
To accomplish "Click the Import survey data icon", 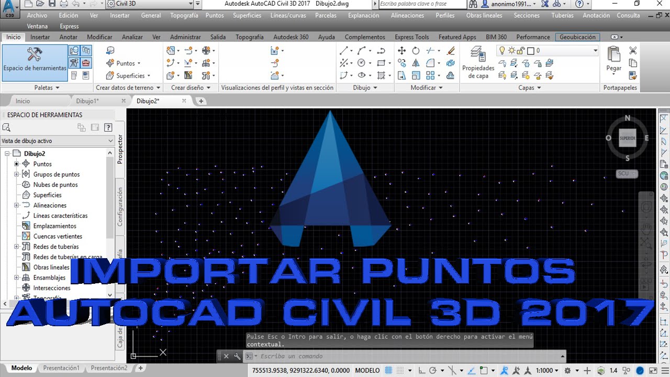I will [x=110, y=51].
